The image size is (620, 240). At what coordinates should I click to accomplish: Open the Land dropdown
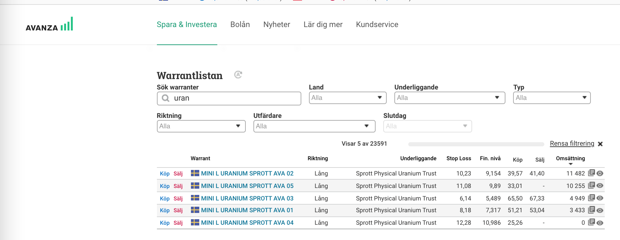(x=347, y=98)
